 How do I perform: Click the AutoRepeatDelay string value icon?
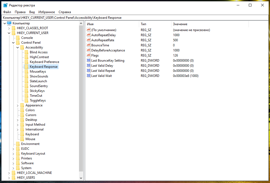click(x=88, y=35)
